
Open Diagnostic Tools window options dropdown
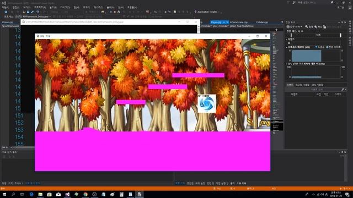[x=339, y=22]
